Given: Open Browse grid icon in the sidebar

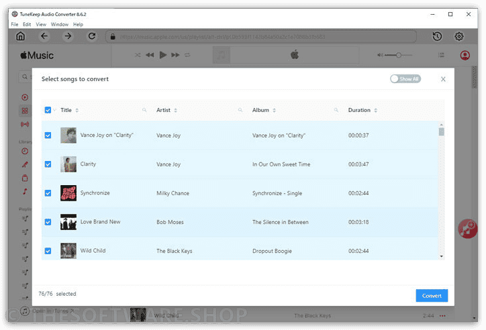Looking at the screenshot, I should 25,111.
